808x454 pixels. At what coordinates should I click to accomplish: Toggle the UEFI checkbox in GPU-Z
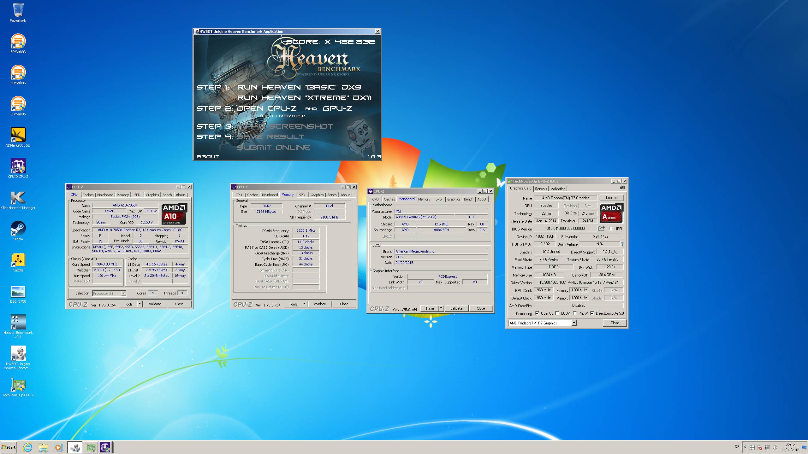coord(610,229)
